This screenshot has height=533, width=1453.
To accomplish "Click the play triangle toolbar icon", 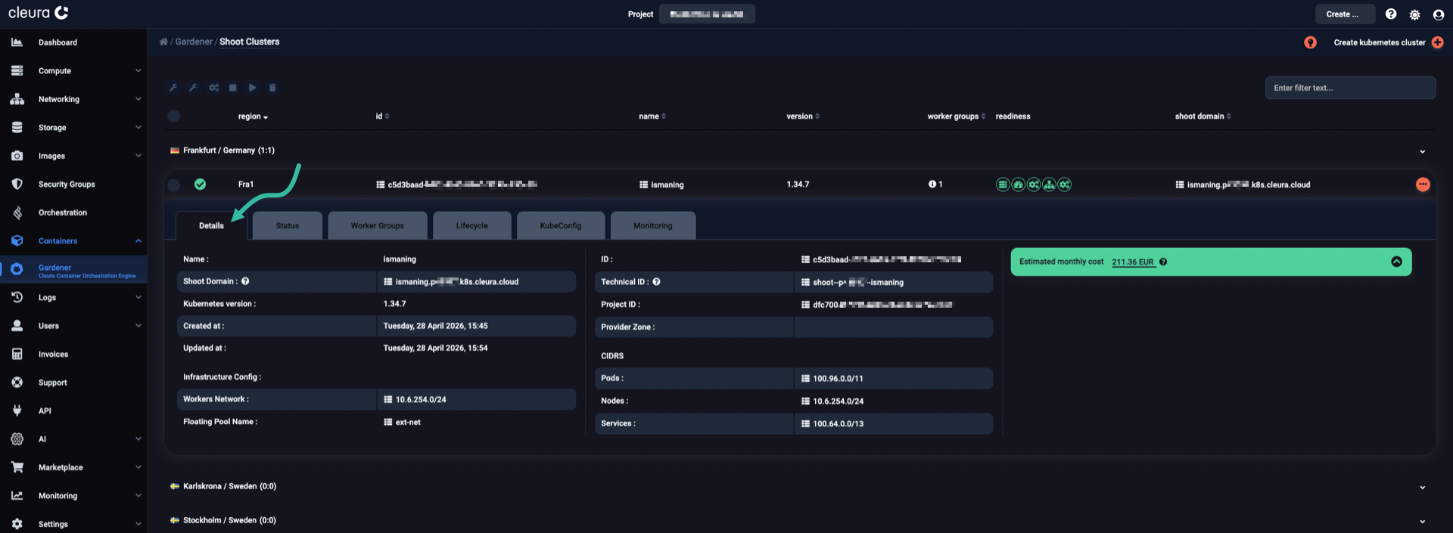I will coord(252,88).
